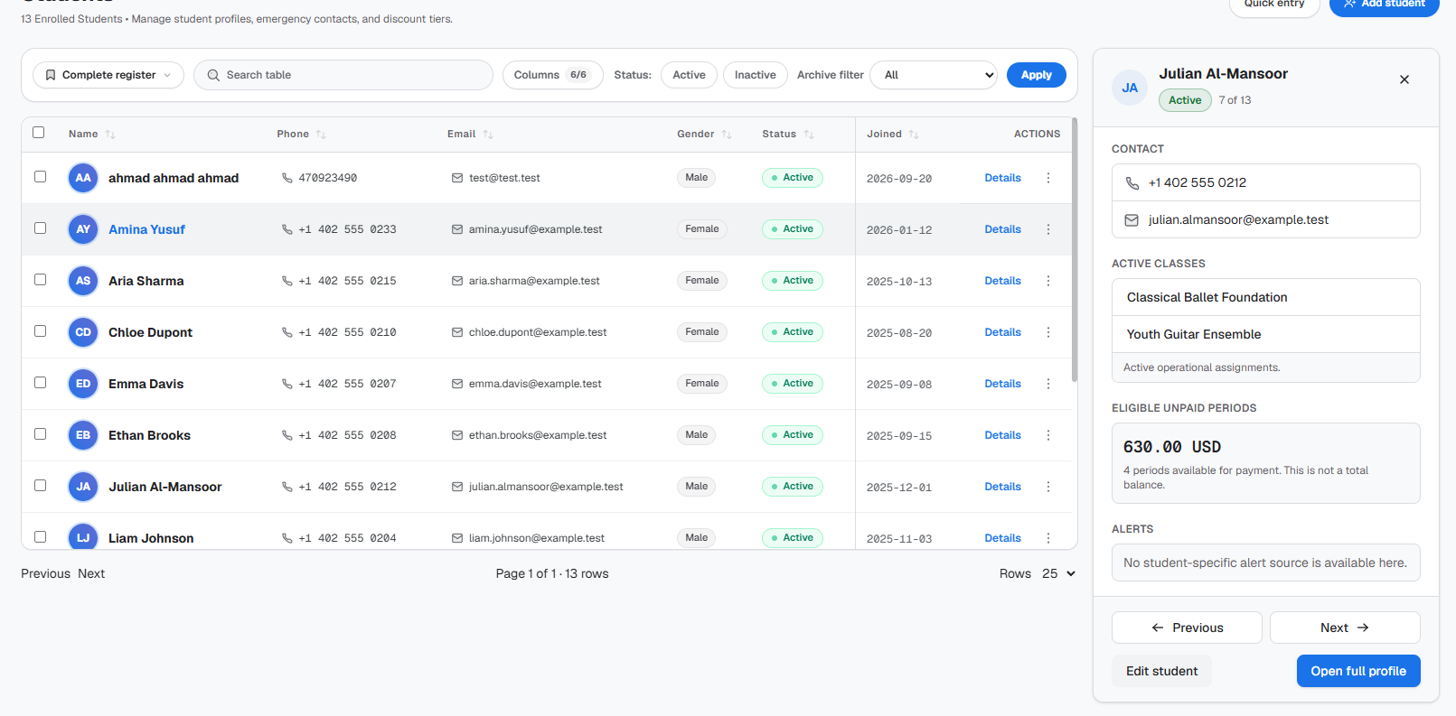Click the envelope icon beside julian.almansoor@example.test in Contact
The height and width of the screenshot is (716, 1456).
[x=1132, y=220]
